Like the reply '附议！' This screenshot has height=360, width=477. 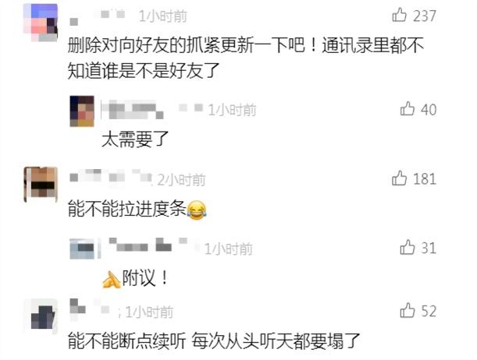tap(408, 247)
